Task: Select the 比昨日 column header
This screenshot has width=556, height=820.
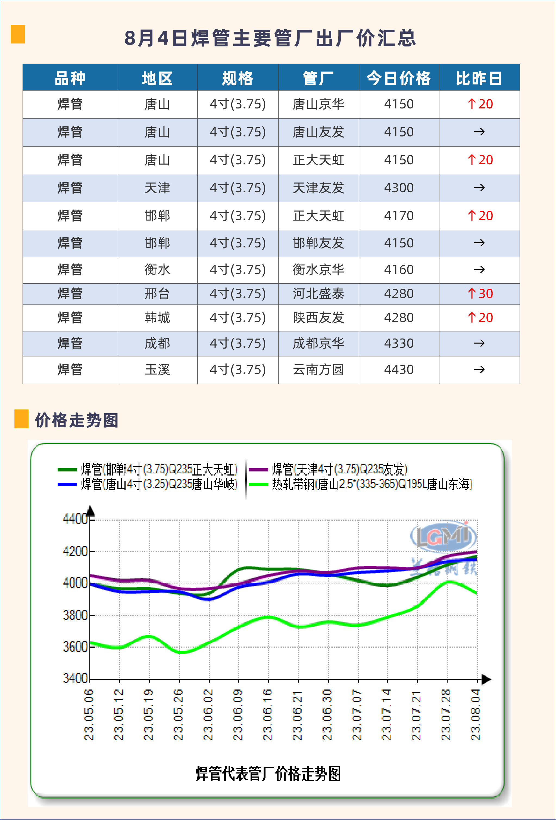Action: tap(479, 78)
